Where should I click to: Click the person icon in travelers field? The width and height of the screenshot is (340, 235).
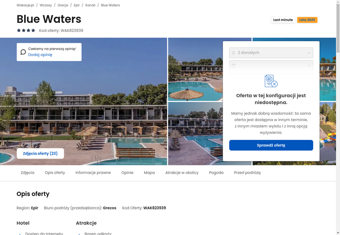coord(233,53)
